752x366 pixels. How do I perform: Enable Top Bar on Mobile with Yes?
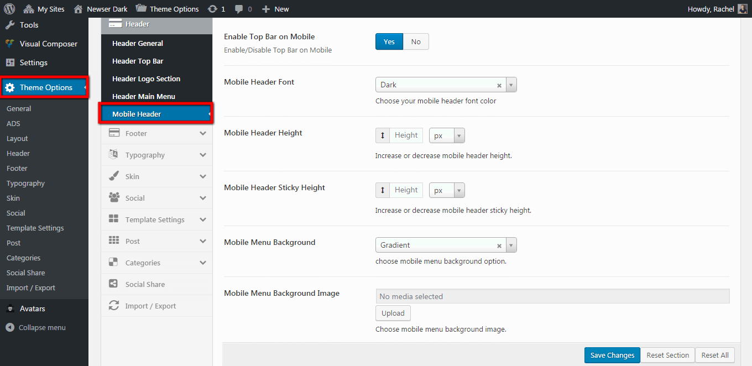click(x=389, y=42)
